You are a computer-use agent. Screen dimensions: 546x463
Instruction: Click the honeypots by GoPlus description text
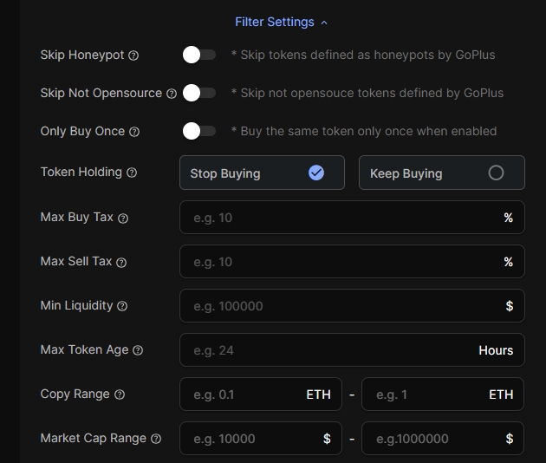click(x=363, y=55)
